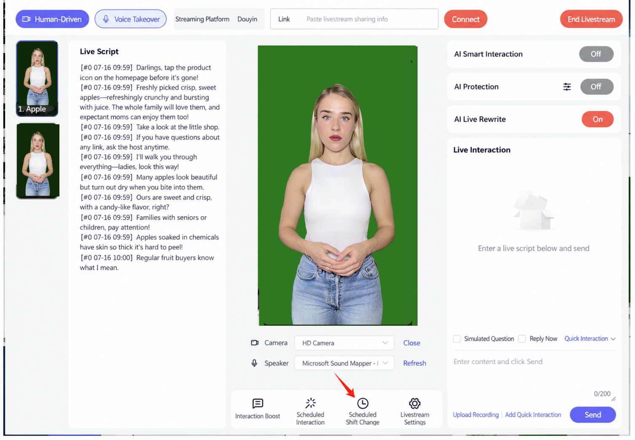The image size is (635, 440).
Task: Expand the HD Camera dropdown
Action: pos(344,343)
